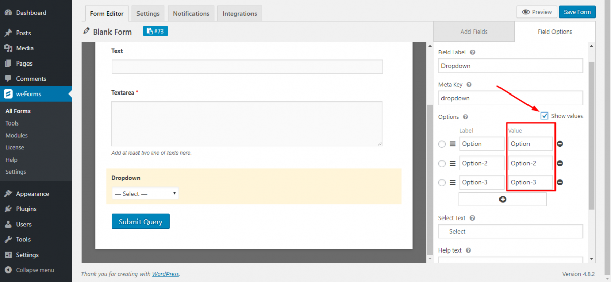Viewport: 611px width, 282px height.
Task: Grab the drag handle for Option row
Action: click(452, 144)
